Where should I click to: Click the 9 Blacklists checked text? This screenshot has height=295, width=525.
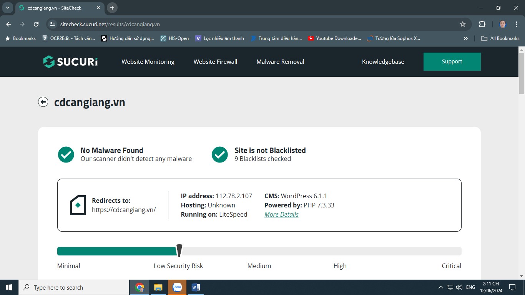[263, 159]
